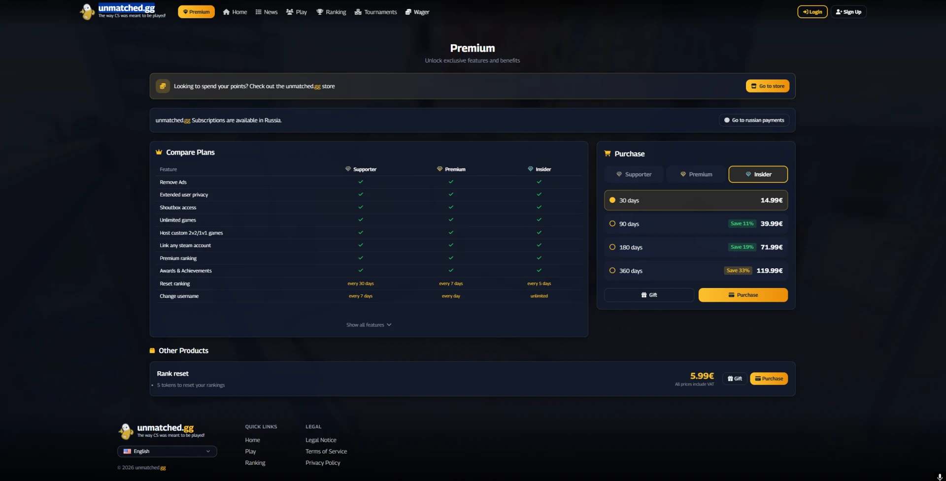Viewport: 946px width, 481px height.
Task: Click the Supporter column diamond icon
Action: point(348,169)
